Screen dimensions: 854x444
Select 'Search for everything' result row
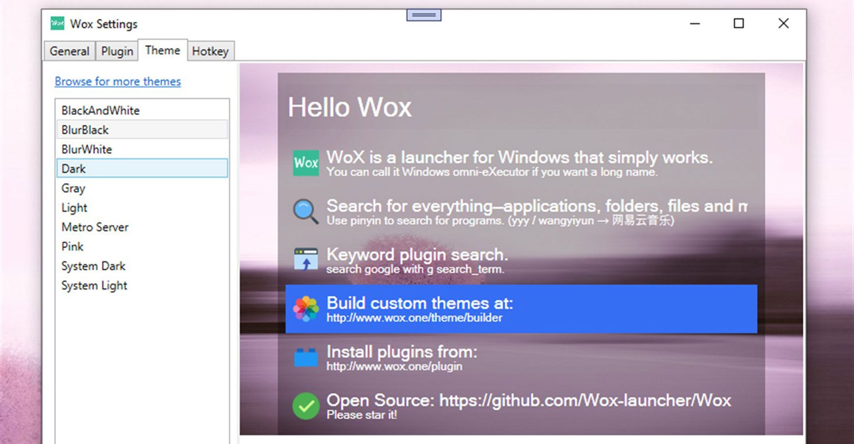tap(521, 212)
